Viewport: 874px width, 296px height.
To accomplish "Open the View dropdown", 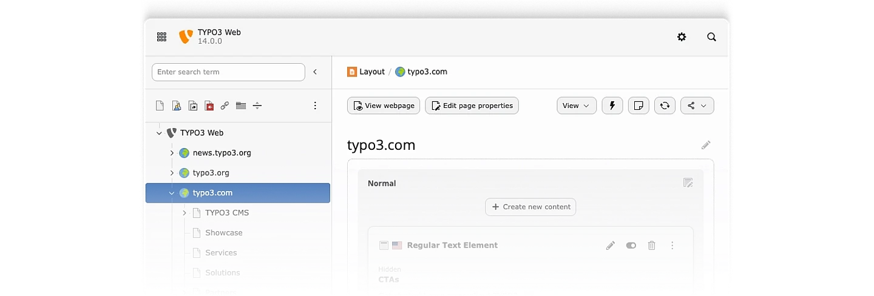I will [577, 106].
